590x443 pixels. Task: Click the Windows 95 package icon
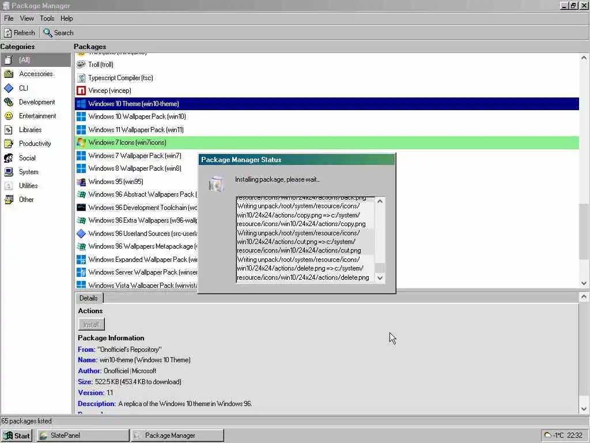pos(81,182)
